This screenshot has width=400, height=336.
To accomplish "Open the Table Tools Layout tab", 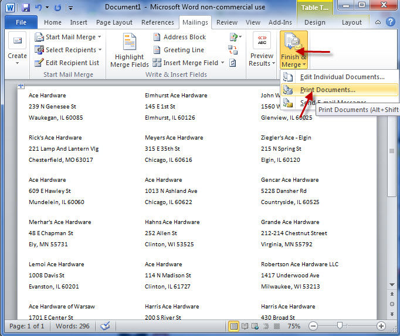I will point(351,22).
